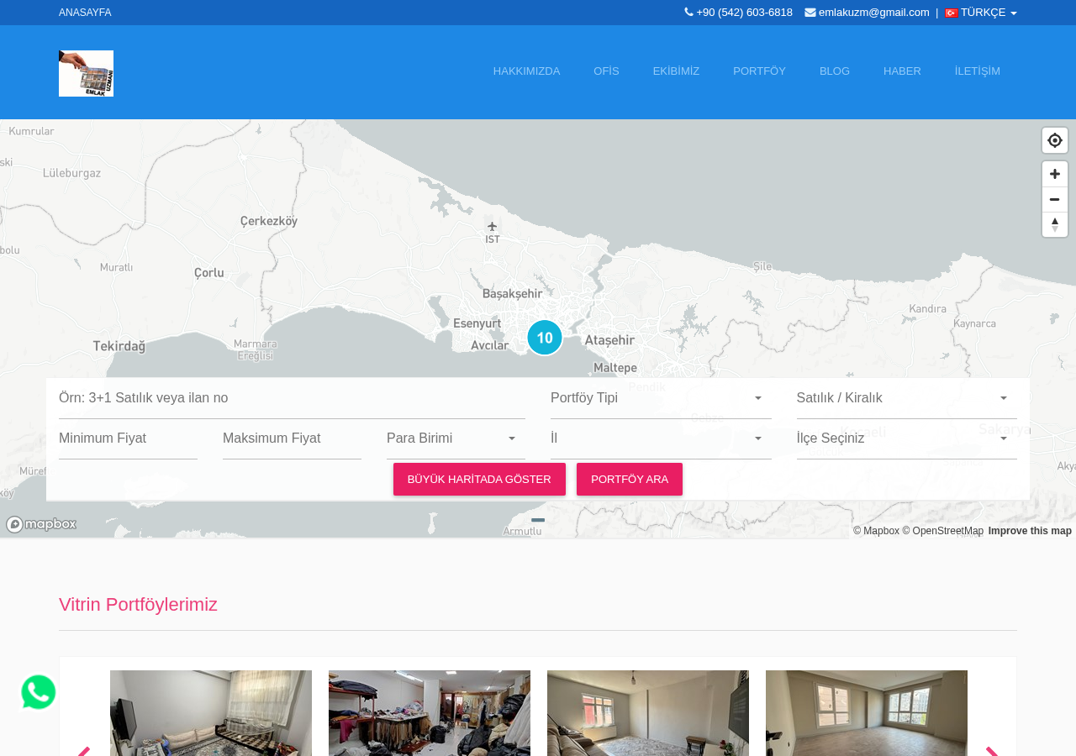
Task: Click the Başakşehir label on map
Action: 513,294
